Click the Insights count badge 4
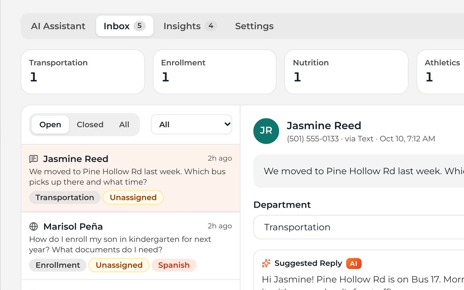The image size is (464, 290). pyautogui.click(x=211, y=26)
